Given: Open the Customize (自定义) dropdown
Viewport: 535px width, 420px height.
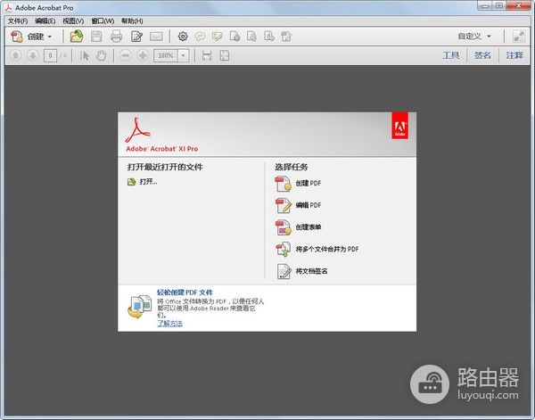Looking at the screenshot, I should [x=474, y=37].
